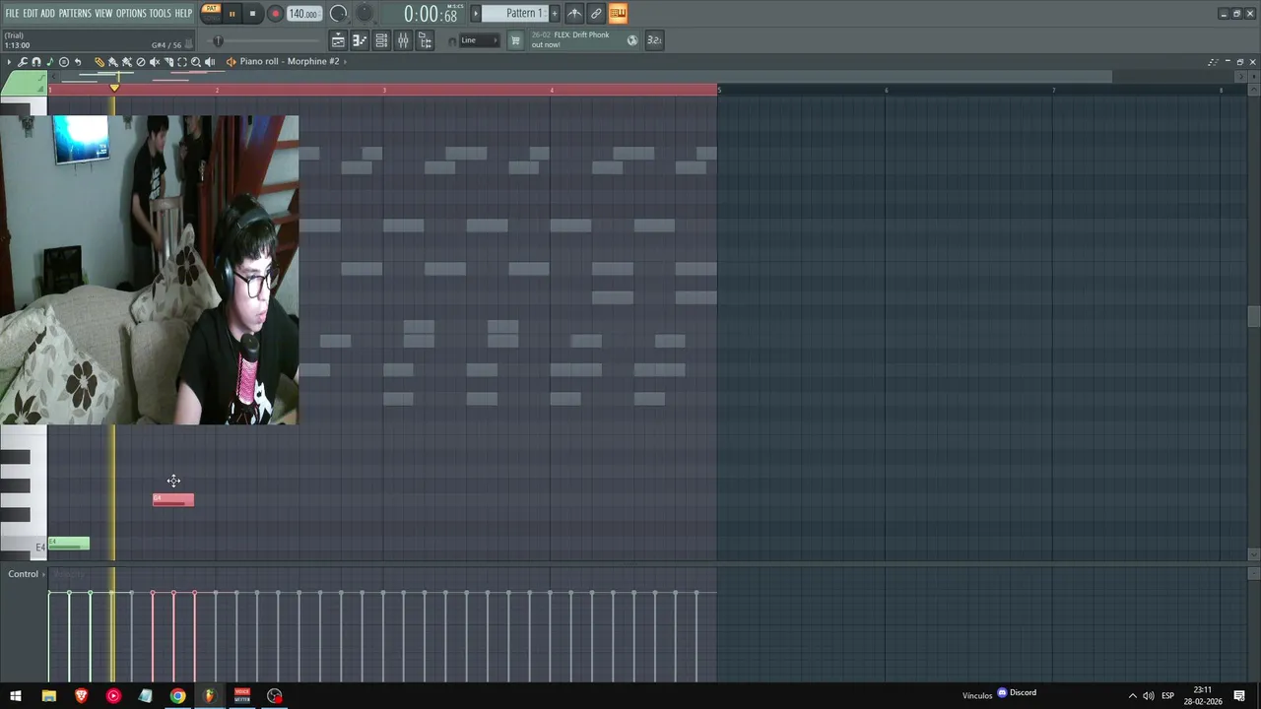Click the master pitch slider

(264, 41)
